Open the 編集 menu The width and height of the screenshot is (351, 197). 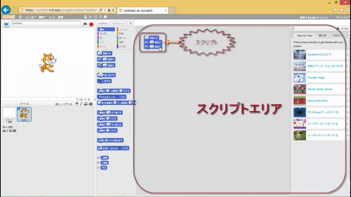tap(42, 17)
